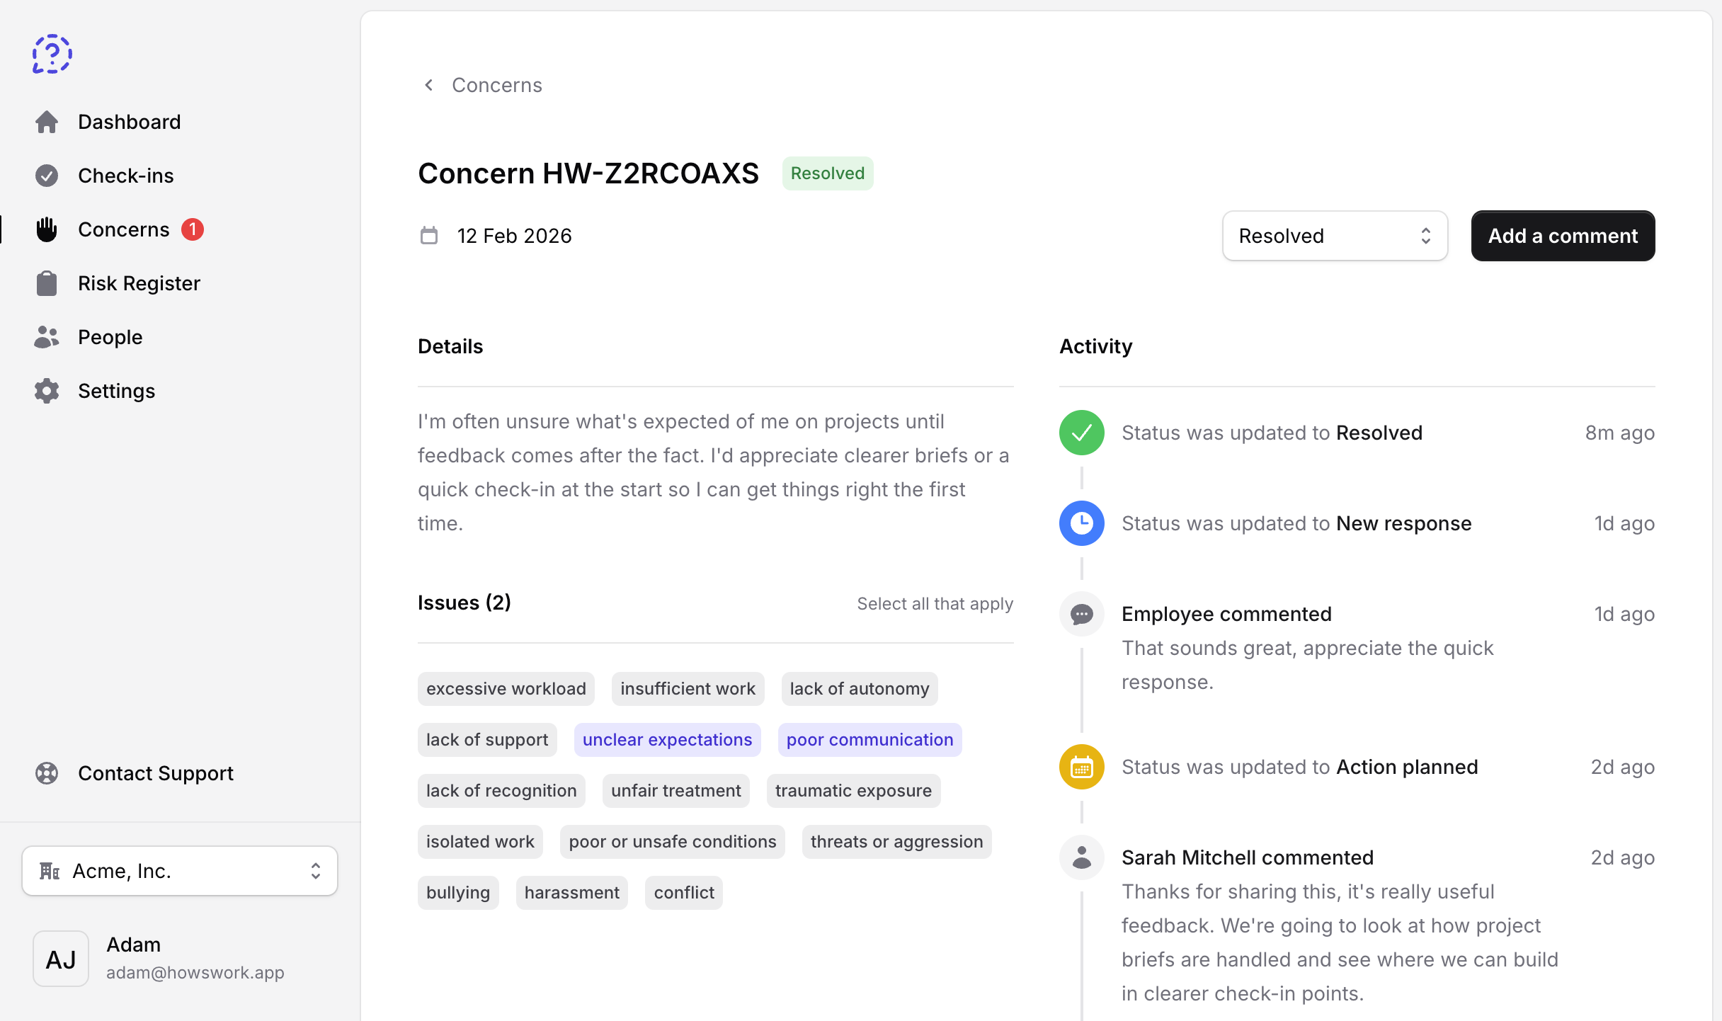Image resolution: width=1722 pixels, height=1021 pixels.
Task: Deselect the unclear expectations issue tag
Action: pyautogui.click(x=667, y=739)
